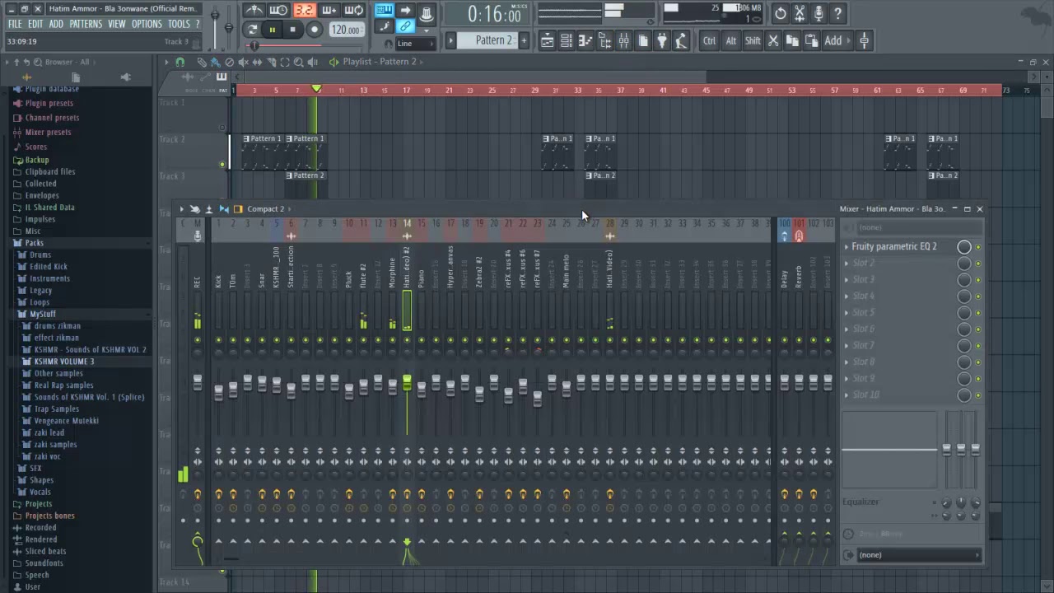Open the Mixer window icon
This screenshot has height=593, width=1054.
click(x=623, y=40)
